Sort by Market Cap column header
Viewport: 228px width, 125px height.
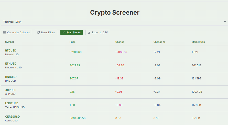(x=198, y=42)
